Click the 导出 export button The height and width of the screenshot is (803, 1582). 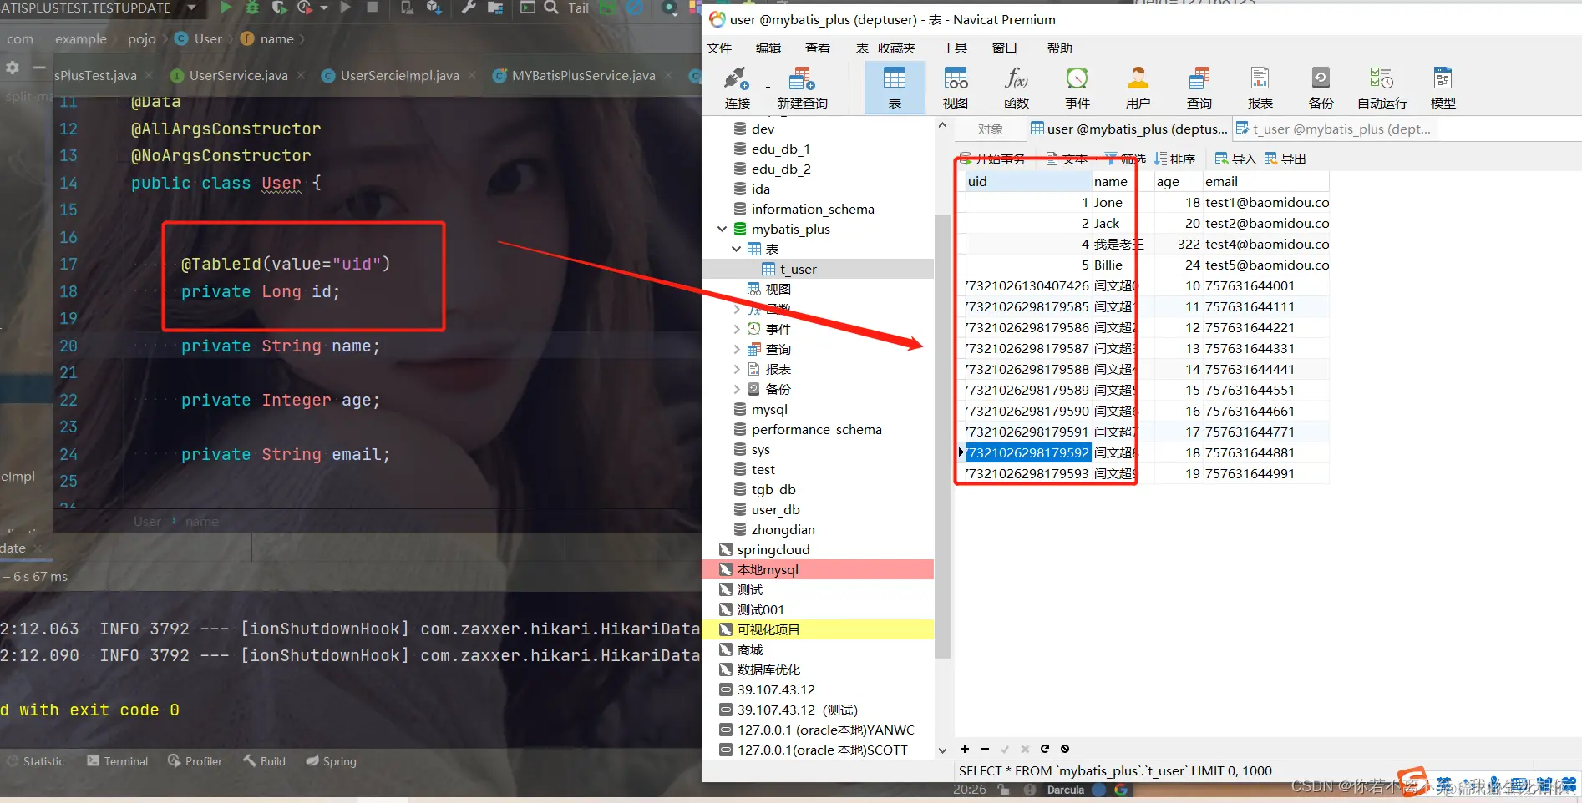point(1285,159)
